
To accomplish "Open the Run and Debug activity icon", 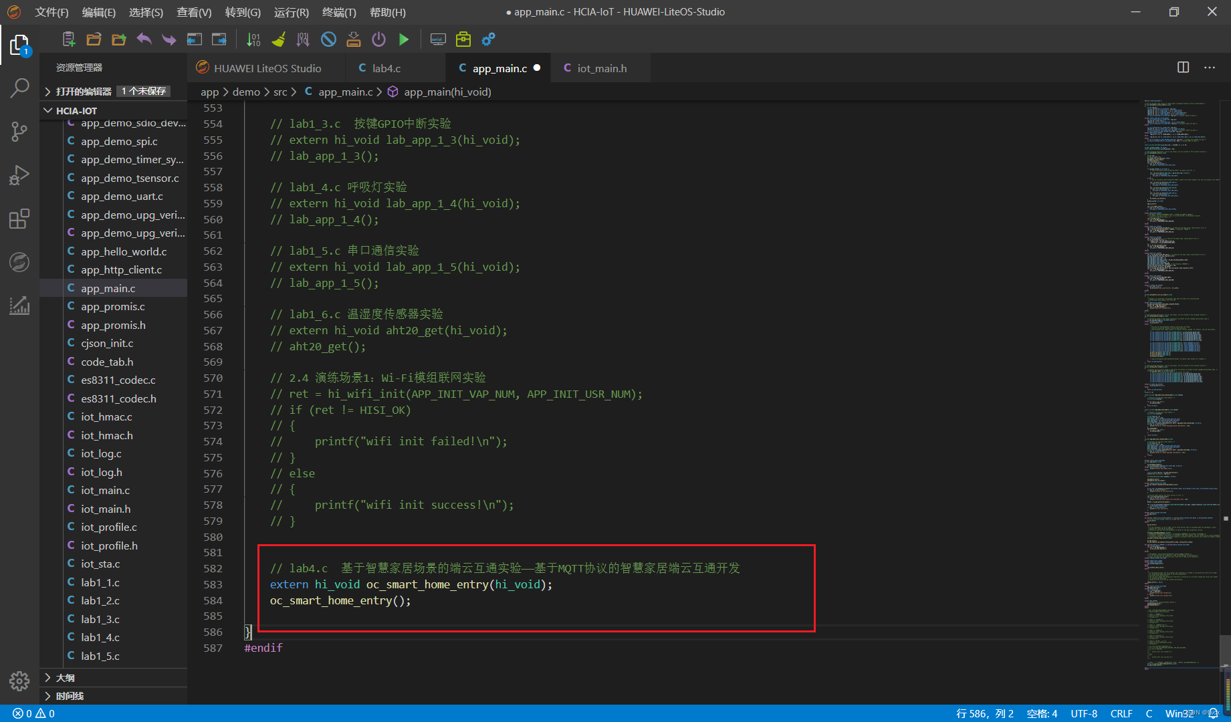I will point(19,175).
